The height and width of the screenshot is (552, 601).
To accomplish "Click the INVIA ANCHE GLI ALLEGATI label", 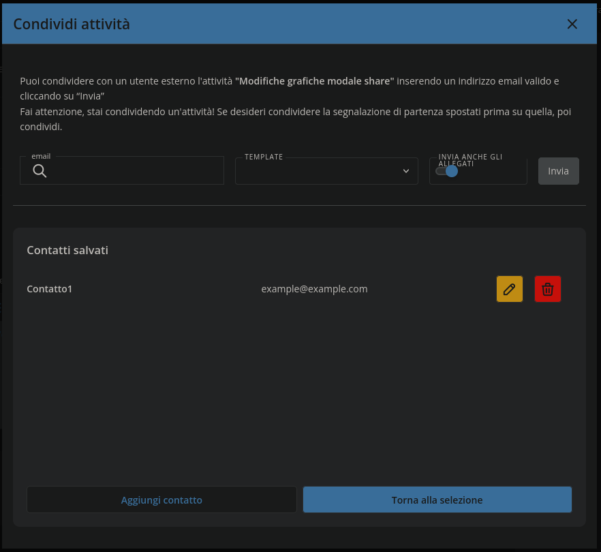I will (470, 159).
